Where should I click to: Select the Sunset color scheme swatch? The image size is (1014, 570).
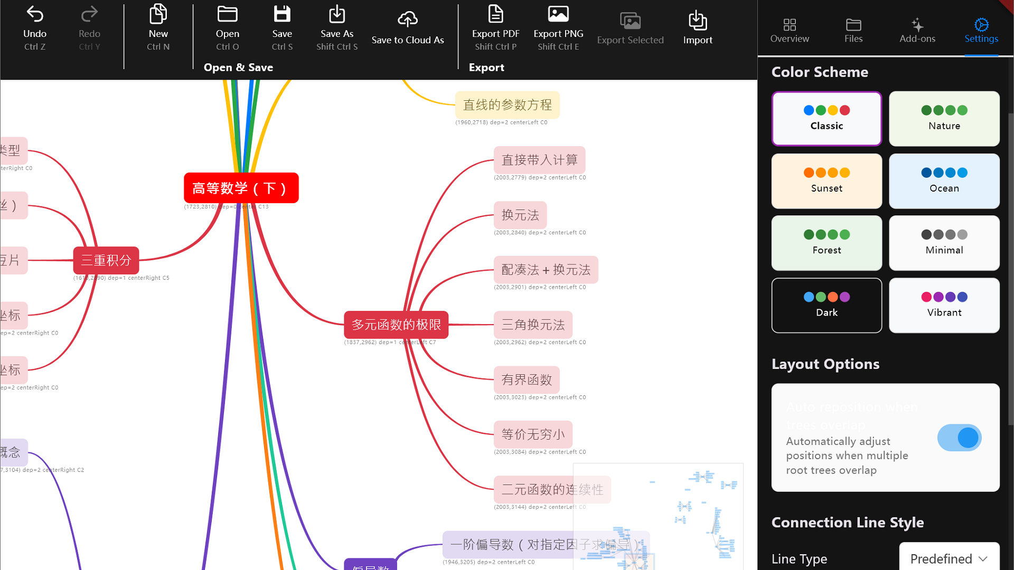pos(827,181)
